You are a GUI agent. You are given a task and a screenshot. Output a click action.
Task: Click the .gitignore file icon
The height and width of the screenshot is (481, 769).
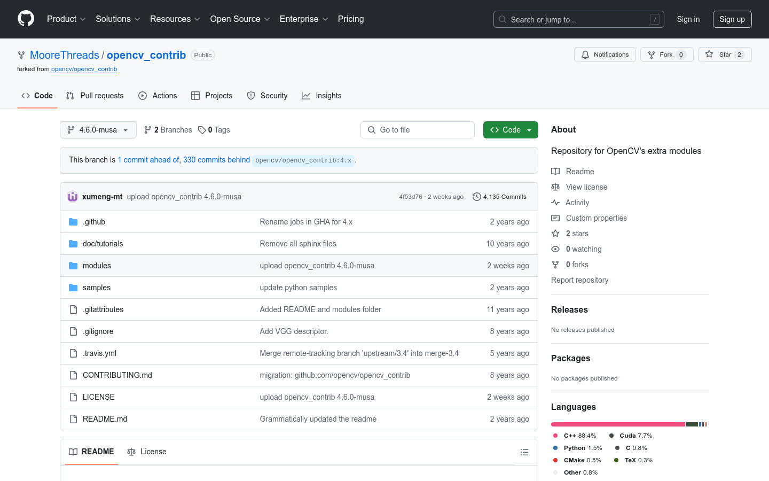click(x=73, y=331)
